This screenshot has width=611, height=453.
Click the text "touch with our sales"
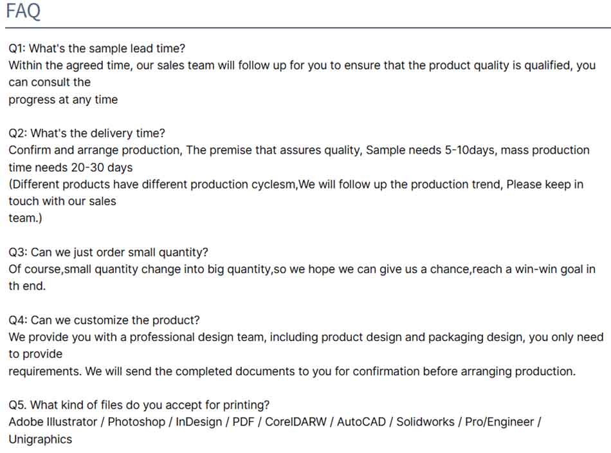(x=62, y=201)
